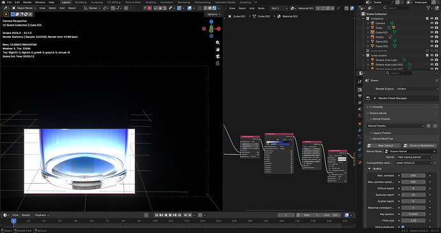The width and height of the screenshot is (441, 233).
Task: Uncheck the luces octane collection checkbox
Action: point(427,56)
